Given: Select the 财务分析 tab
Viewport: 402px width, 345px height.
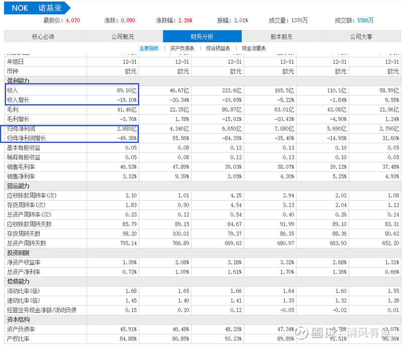Looking at the screenshot, I should click(x=203, y=36).
